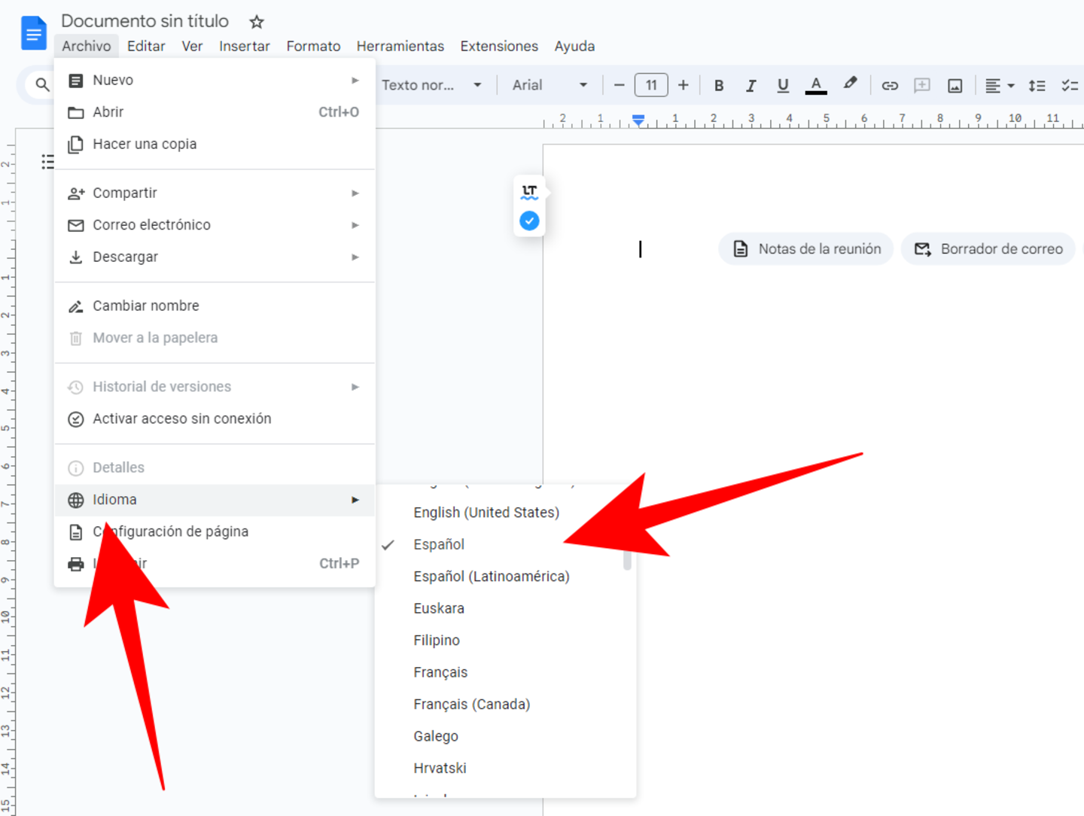Open the Archivo menu
Screen dimensions: 1084x816
coord(87,46)
